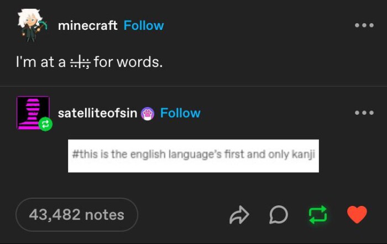Reblog the post with the green arrows icon
This screenshot has width=387, height=244.
point(317,215)
